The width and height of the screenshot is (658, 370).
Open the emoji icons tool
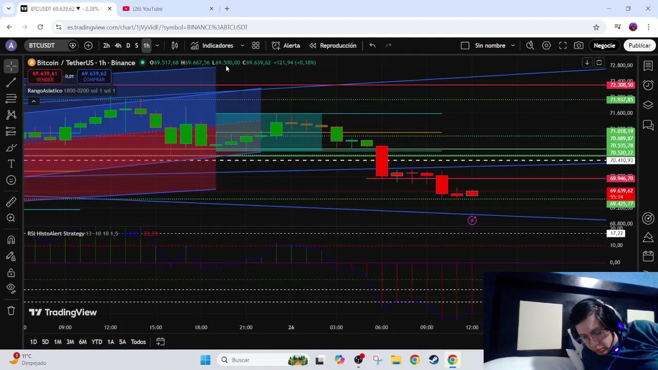click(11, 180)
